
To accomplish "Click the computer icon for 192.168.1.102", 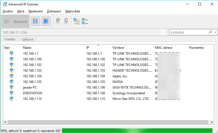I will click(12, 65).
